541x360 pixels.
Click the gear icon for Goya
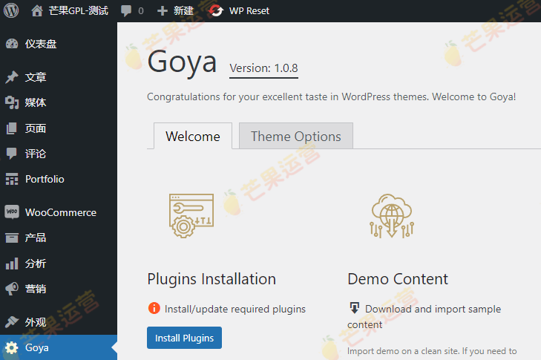pyautogui.click(x=12, y=347)
